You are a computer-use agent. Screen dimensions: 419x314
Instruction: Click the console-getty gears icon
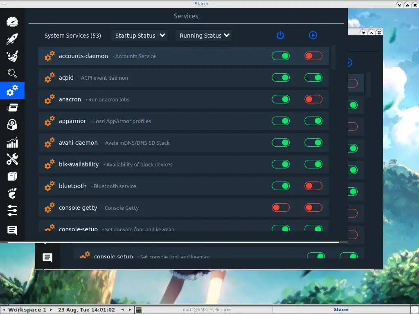coord(50,207)
